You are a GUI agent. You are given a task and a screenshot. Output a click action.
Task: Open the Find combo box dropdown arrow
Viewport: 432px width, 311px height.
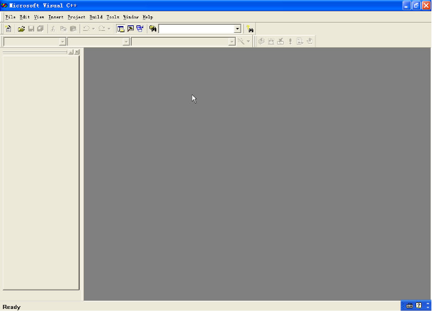pos(237,29)
